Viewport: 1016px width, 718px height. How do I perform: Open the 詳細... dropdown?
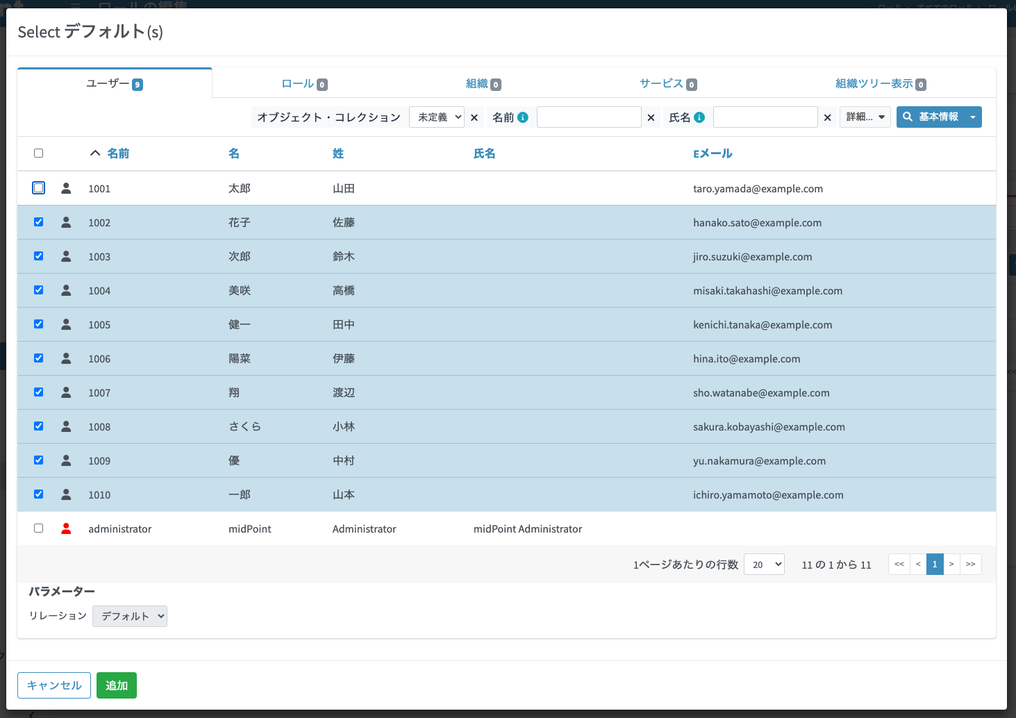point(865,117)
